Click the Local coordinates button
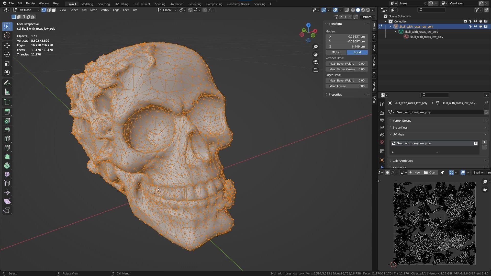Viewport: 491px width, 276px height. tap(357, 52)
